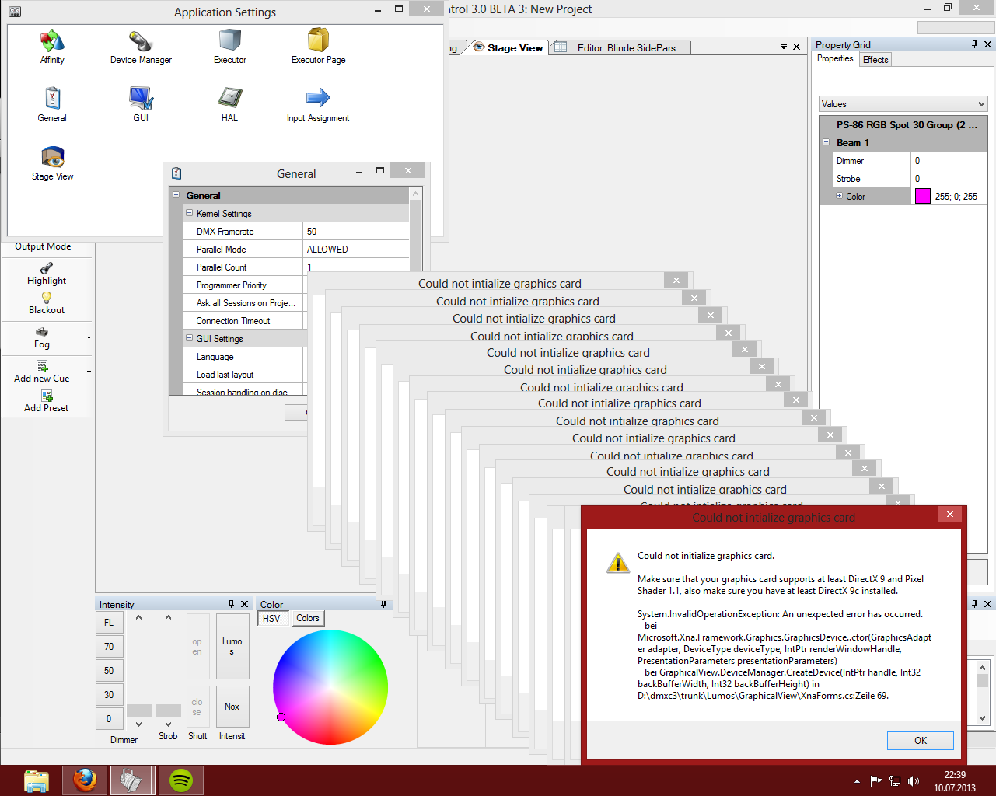996x796 pixels.
Task: Switch to the Effects tab
Action: 875,60
